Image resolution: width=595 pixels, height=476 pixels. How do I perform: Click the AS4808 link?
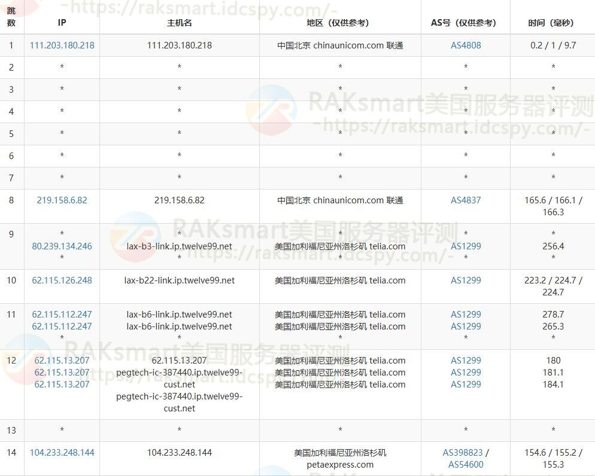[466, 45]
